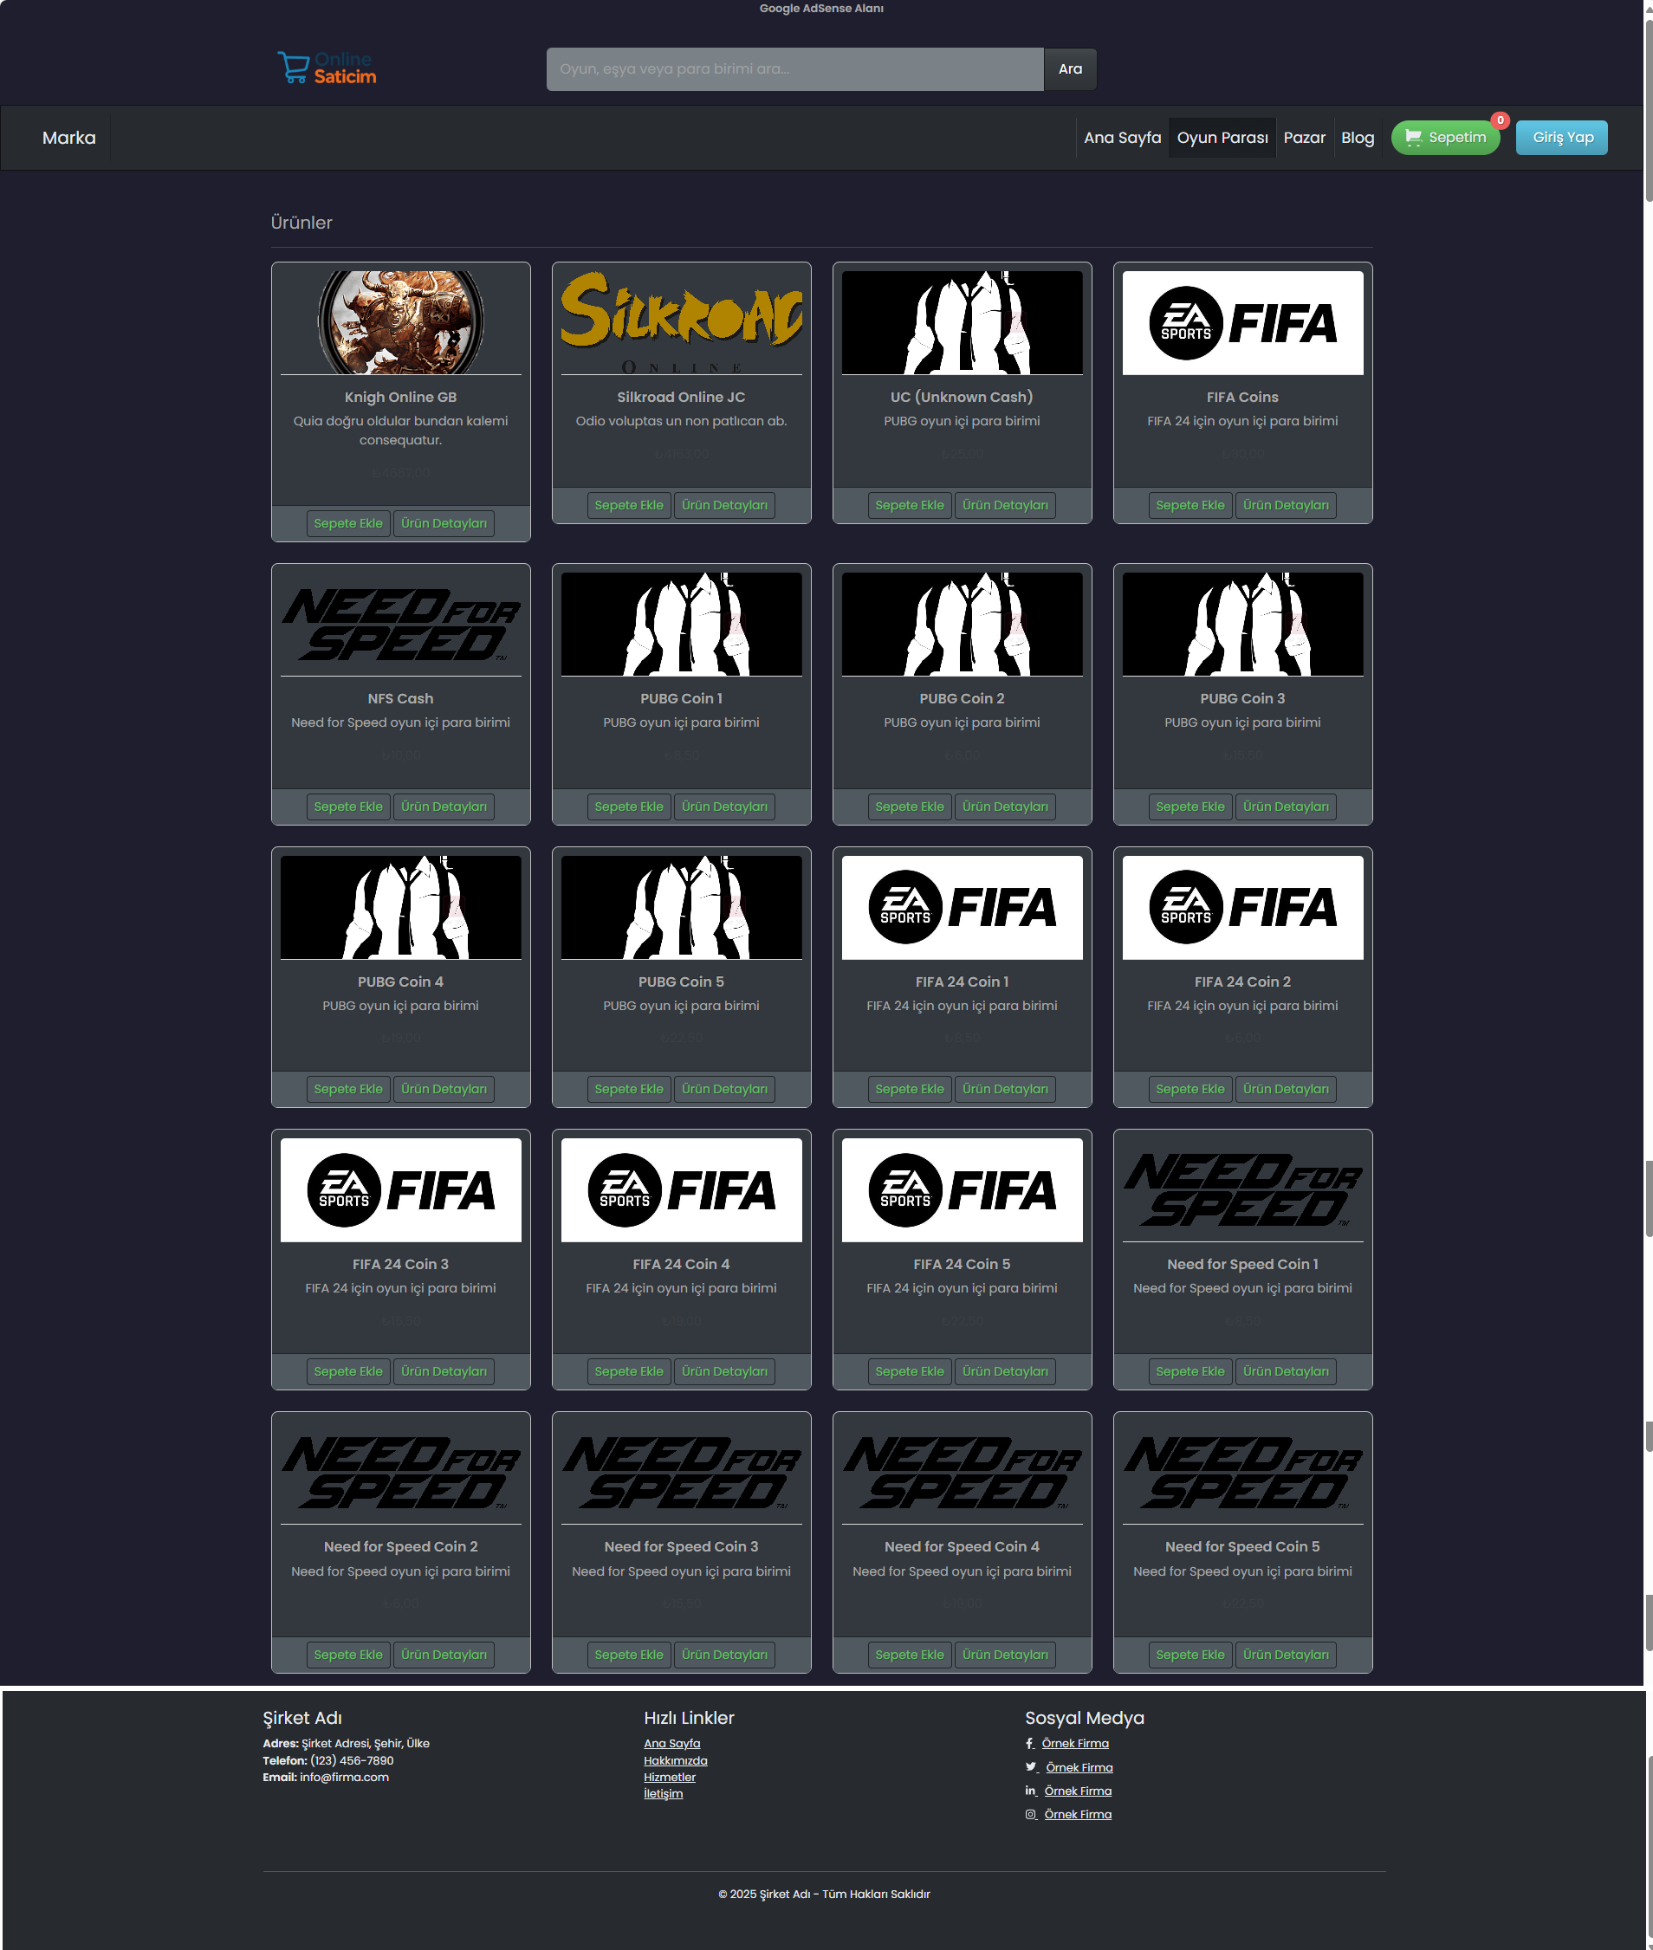1653x1950 pixels.
Task: Open footer Ana Sayfa quick link
Action: coord(672,1743)
